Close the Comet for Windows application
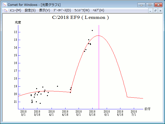165x124 pixels. coord(158,5)
